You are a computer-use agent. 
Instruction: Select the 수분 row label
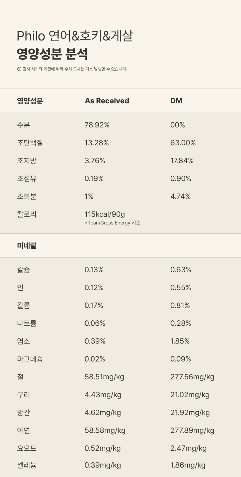click(24, 125)
